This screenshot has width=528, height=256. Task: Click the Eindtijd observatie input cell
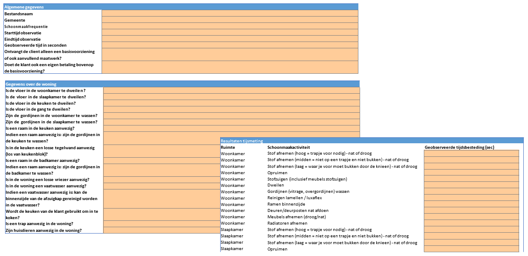point(230,39)
